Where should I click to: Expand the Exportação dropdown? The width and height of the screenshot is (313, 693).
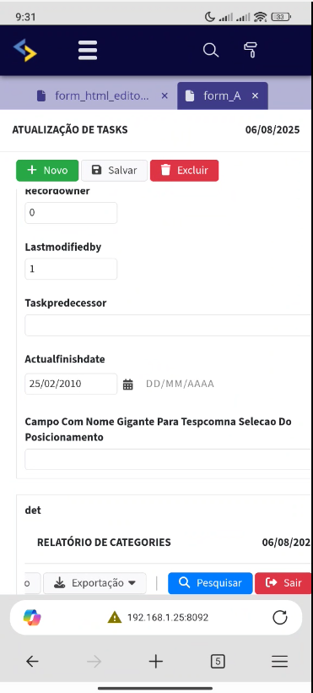pyautogui.click(x=95, y=583)
